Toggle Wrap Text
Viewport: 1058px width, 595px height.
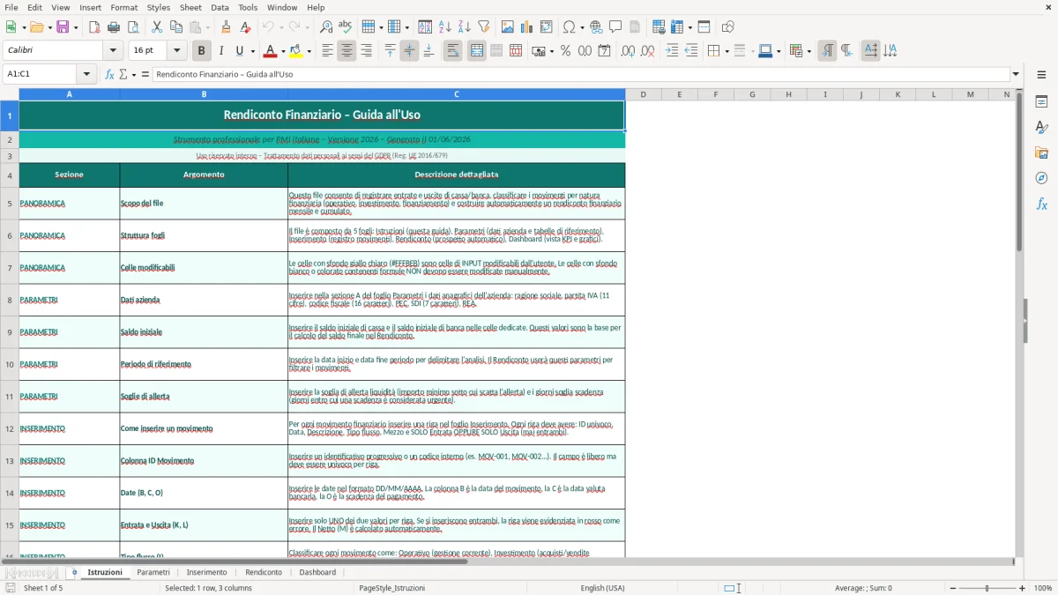[x=452, y=51]
